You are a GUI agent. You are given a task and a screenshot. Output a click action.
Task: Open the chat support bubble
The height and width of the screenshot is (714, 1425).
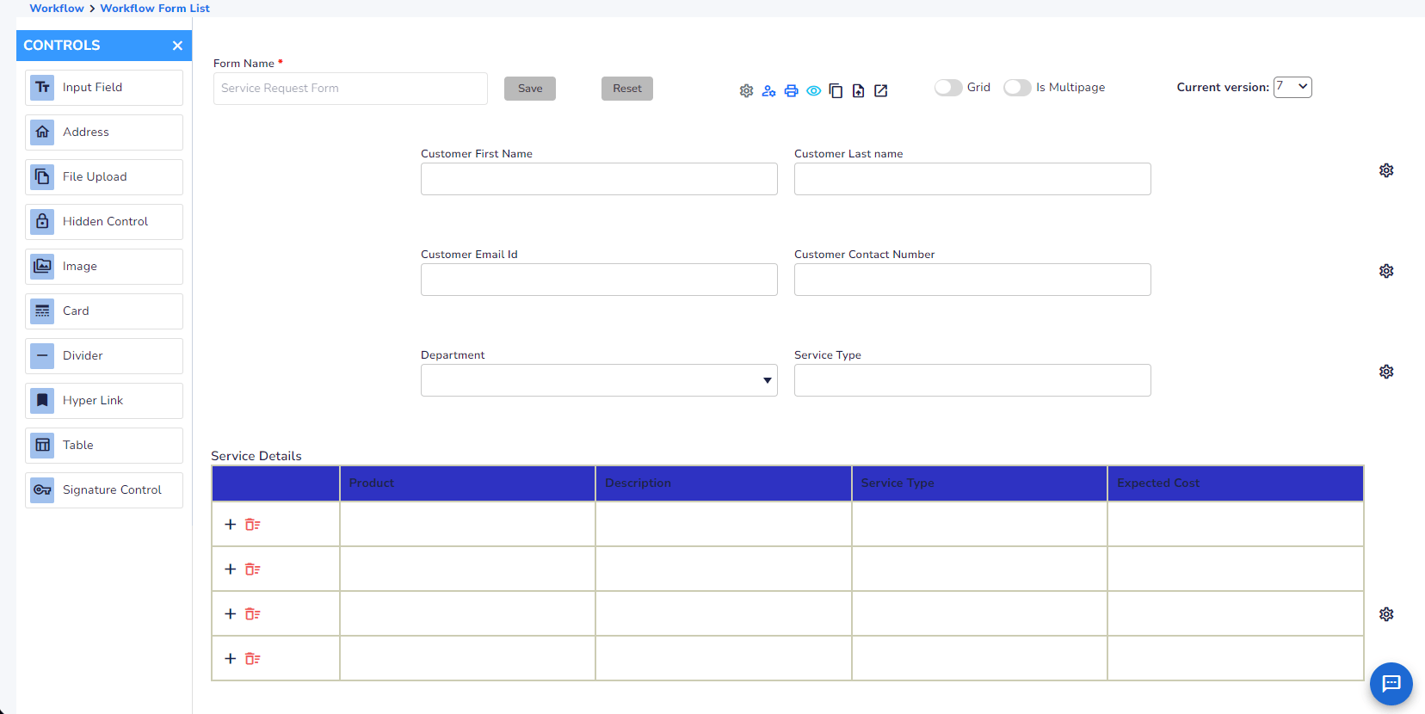pos(1391,683)
